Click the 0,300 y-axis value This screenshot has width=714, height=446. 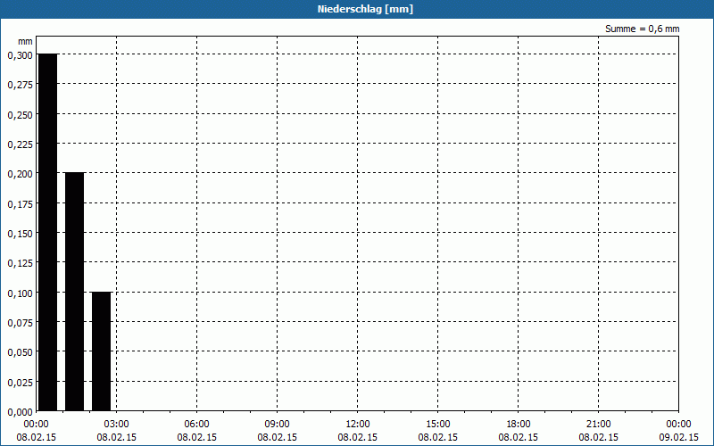tap(21, 55)
